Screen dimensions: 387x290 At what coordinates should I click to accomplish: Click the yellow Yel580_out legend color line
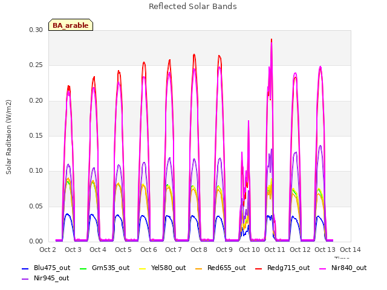pyautogui.click(x=143, y=268)
